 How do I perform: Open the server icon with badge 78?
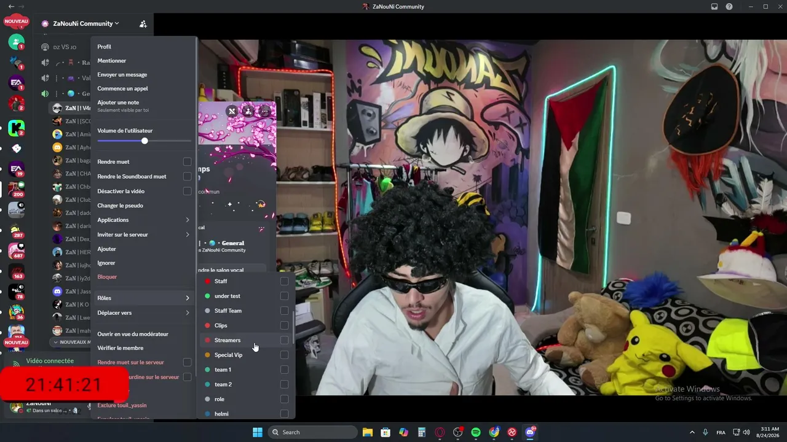(x=17, y=292)
